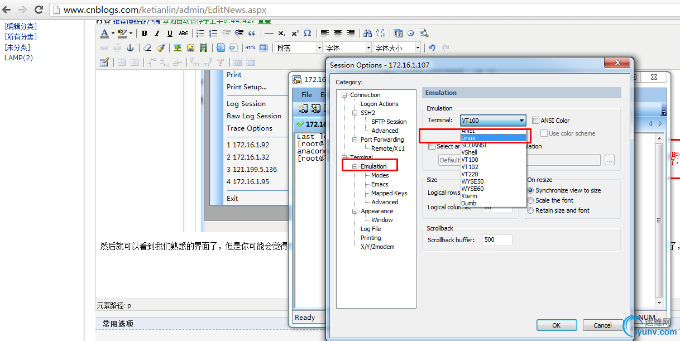Image resolution: width=680 pixels, height=341 pixels.
Task: Click the Scrollback buffer field
Action: tap(497, 240)
